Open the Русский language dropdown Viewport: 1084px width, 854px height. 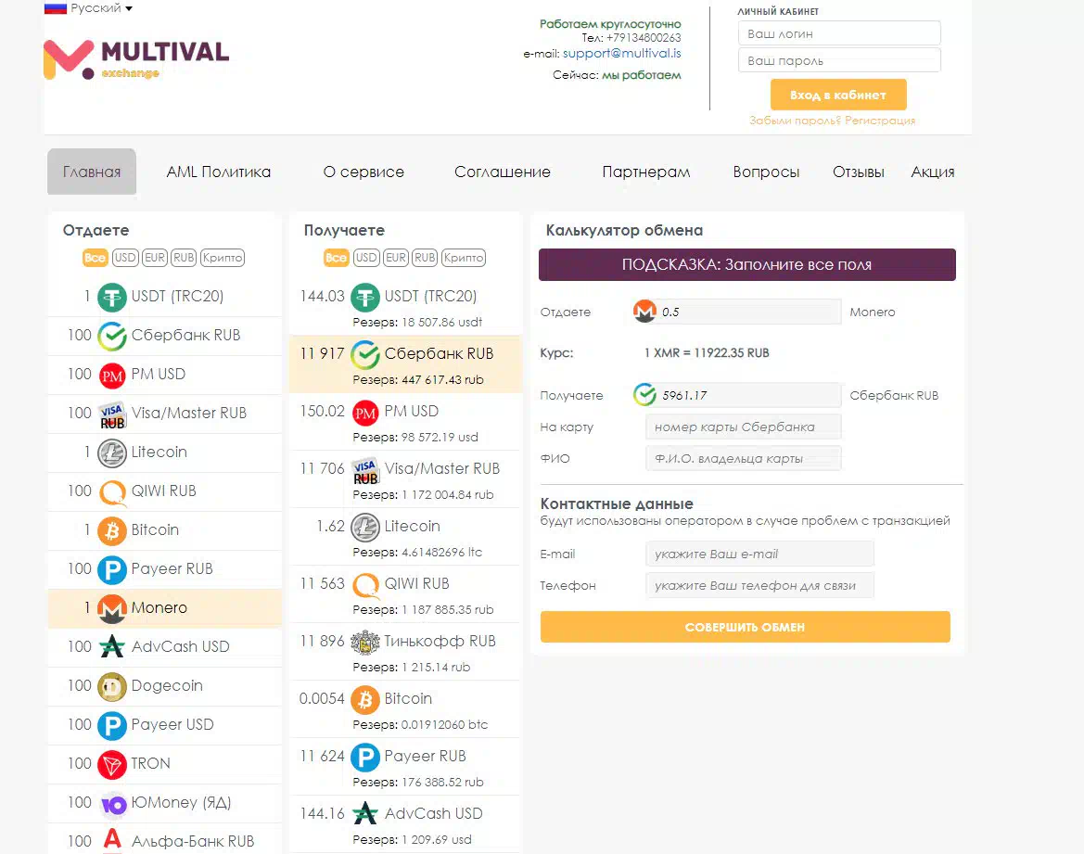point(88,8)
